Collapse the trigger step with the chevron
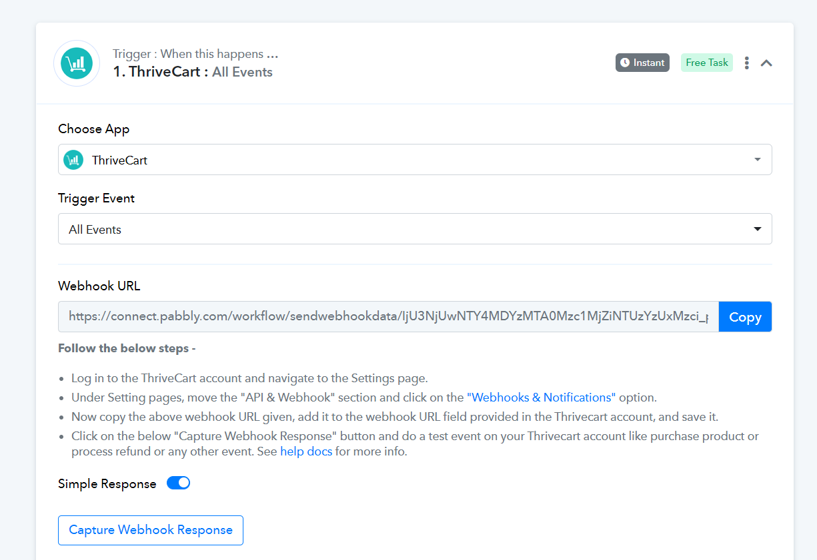The image size is (817, 560). click(767, 63)
